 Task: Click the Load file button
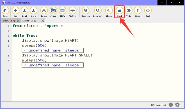click(25, 12)
